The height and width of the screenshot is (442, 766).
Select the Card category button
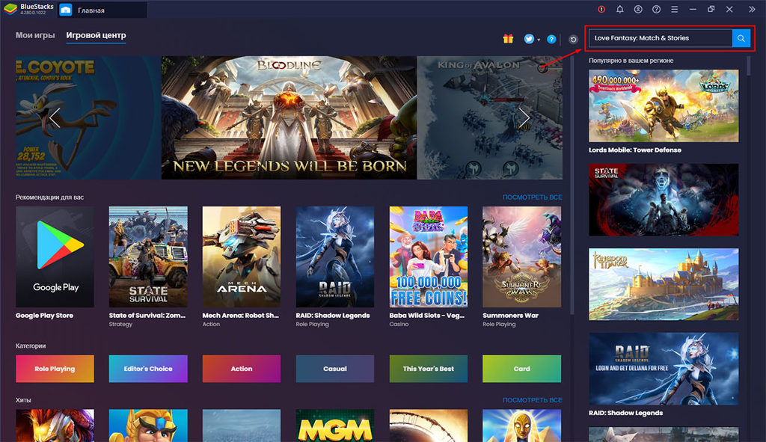pyautogui.click(x=521, y=369)
